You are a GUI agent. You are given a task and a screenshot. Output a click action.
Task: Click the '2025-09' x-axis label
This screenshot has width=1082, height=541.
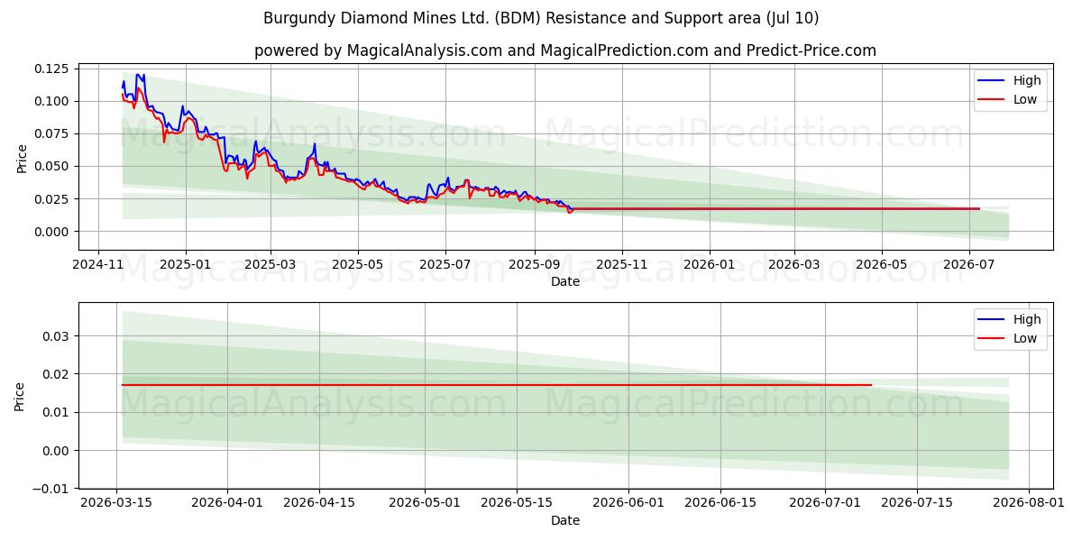535,266
